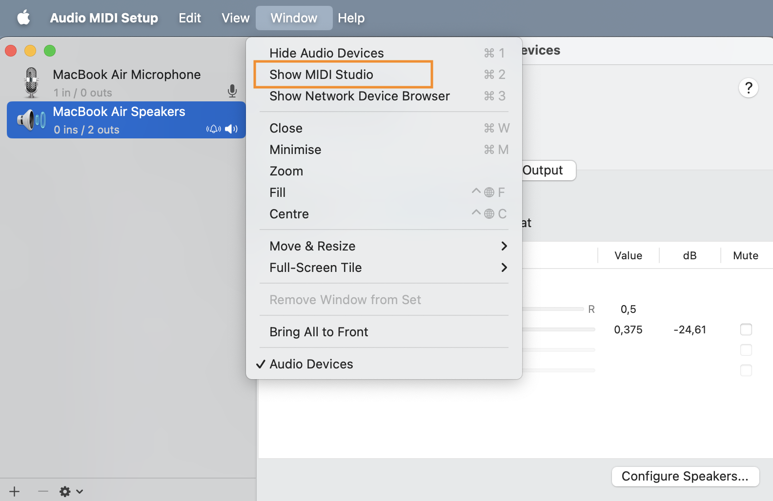Open the help question mark button
The image size is (773, 501).
point(748,88)
